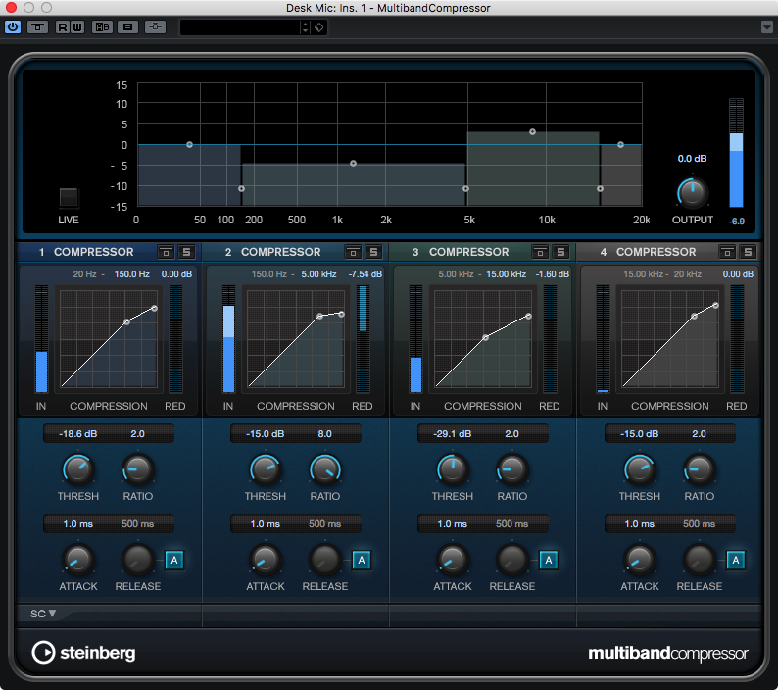Click band 3 threshold value -29.1 dB
This screenshot has width=778, height=690.
pyautogui.click(x=452, y=434)
